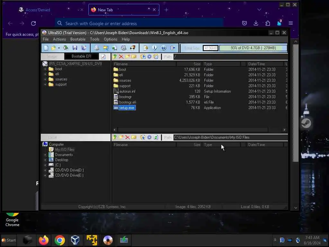
Task: Expand the Desktop node in local tree
Action: (45, 160)
